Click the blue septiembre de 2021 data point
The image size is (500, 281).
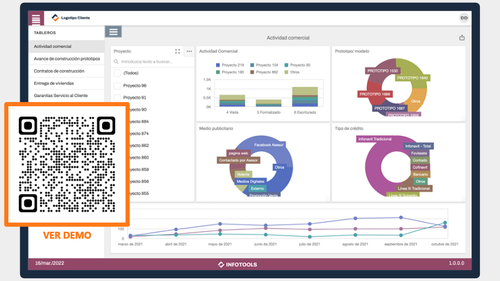401,218
